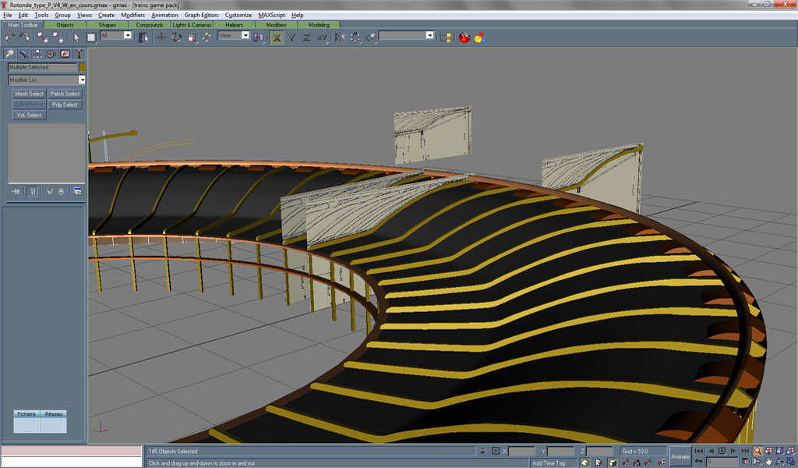Open the Hierarchy command panel tab
This screenshot has width=798, height=468.
(x=37, y=54)
